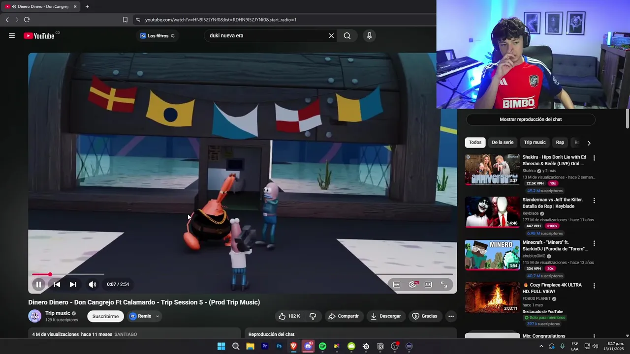630x354 pixels.
Task: Launch Photoshop from the taskbar
Action: click(x=279, y=346)
